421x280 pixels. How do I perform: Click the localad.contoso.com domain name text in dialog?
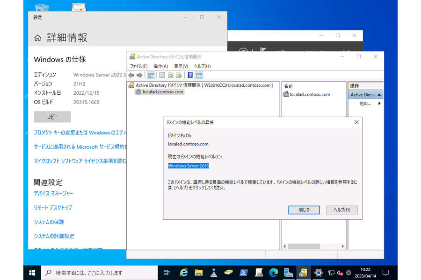(x=188, y=144)
